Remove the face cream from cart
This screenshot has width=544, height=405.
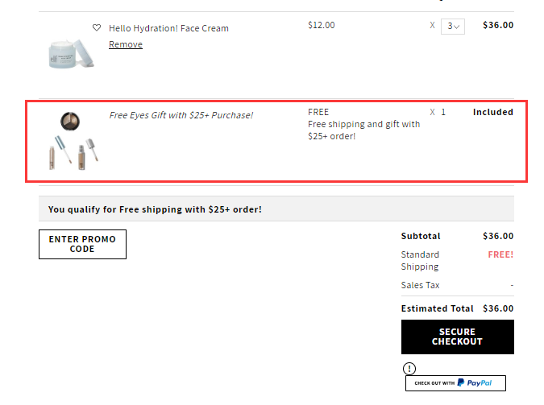[126, 44]
